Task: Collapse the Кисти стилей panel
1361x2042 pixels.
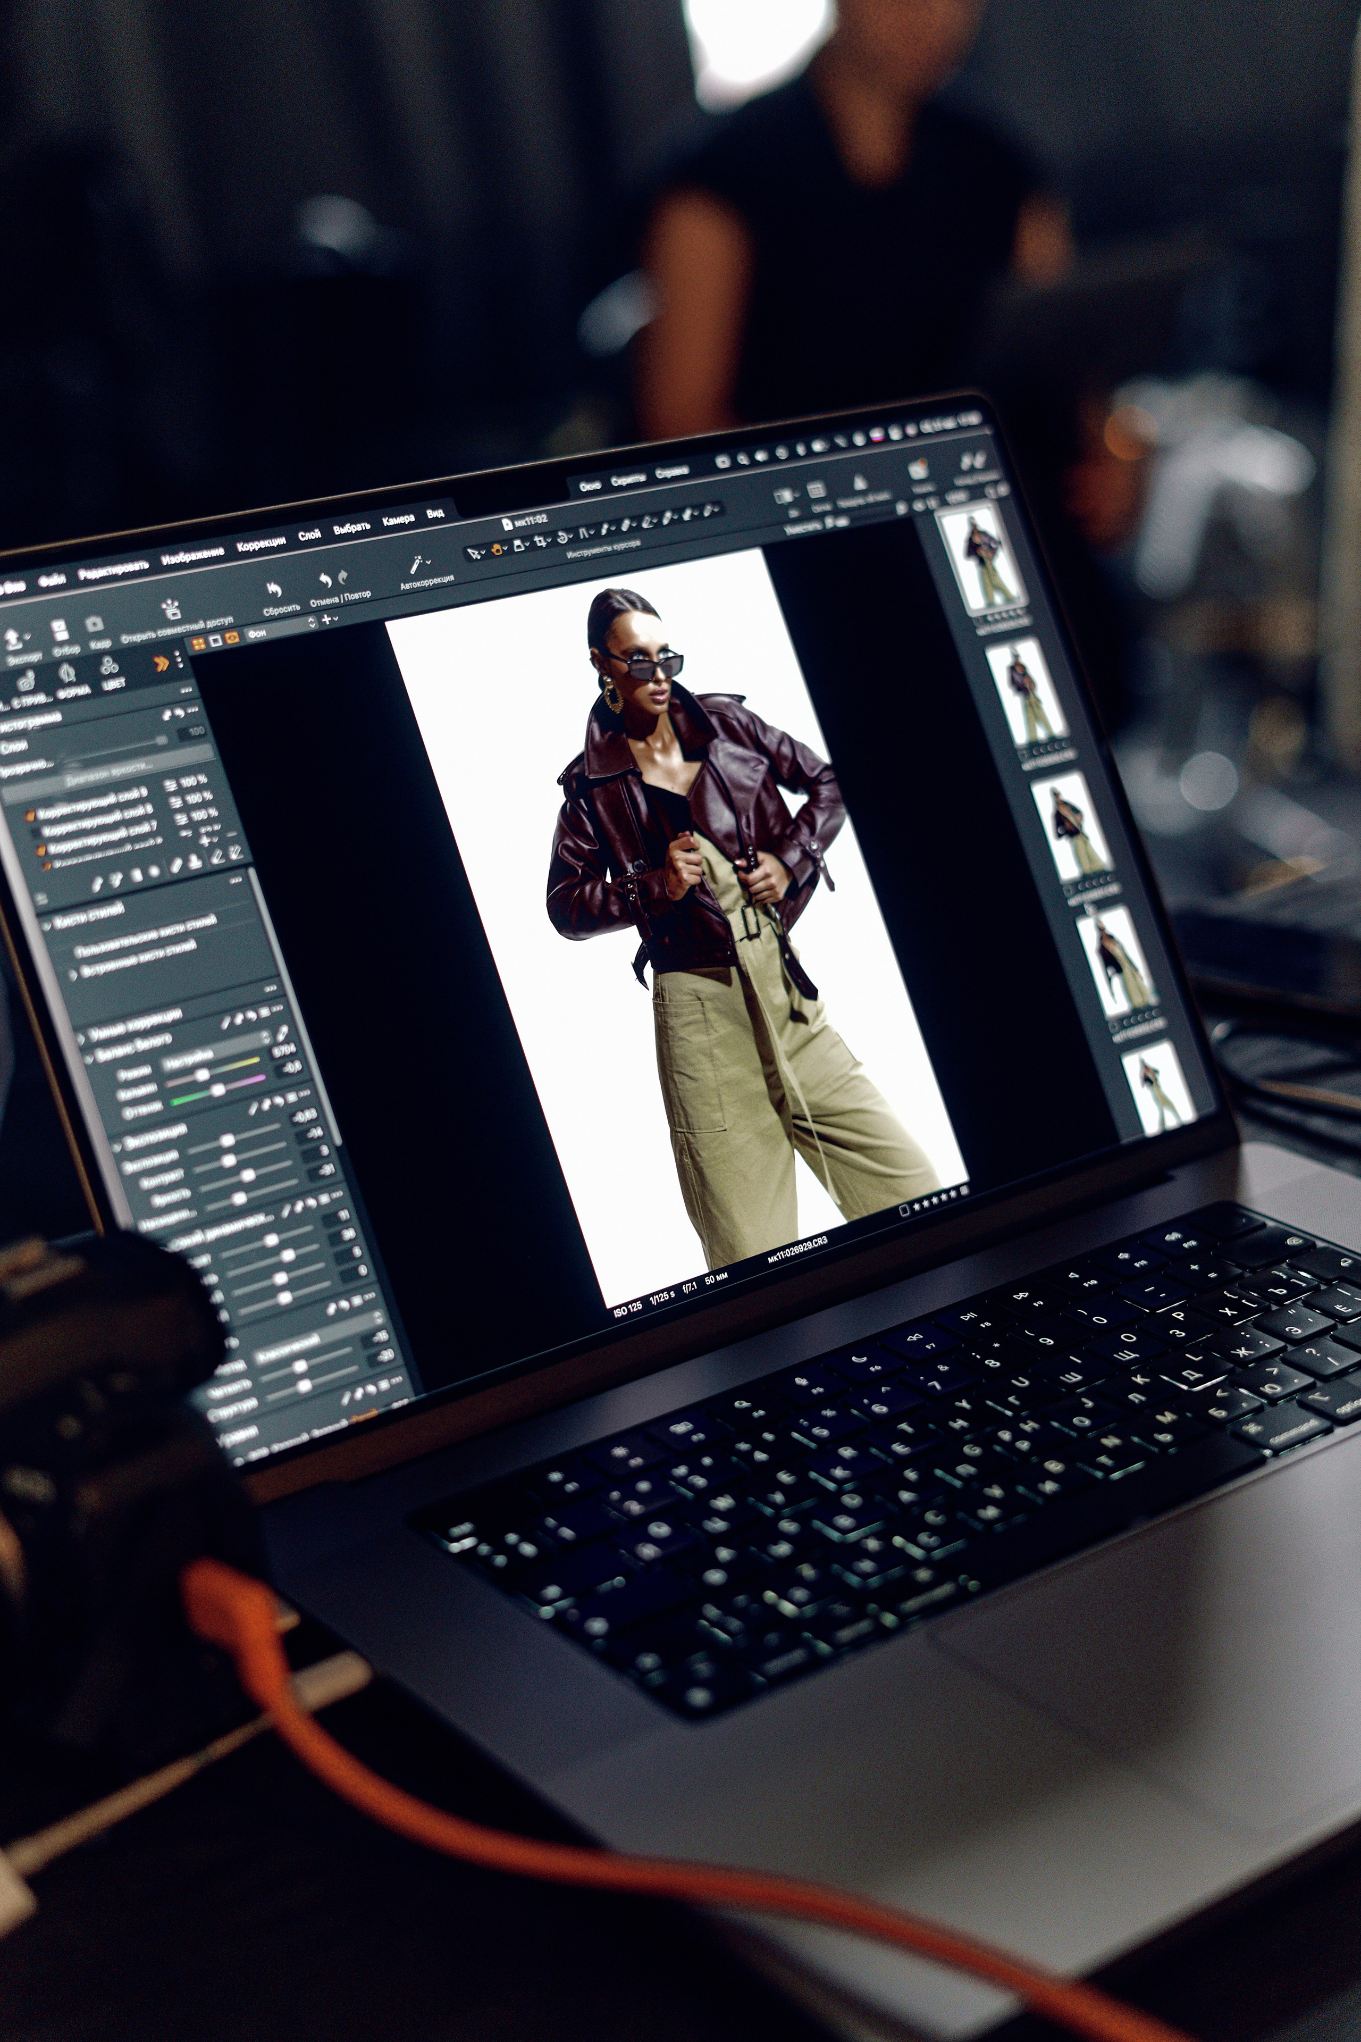Action: (47, 926)
